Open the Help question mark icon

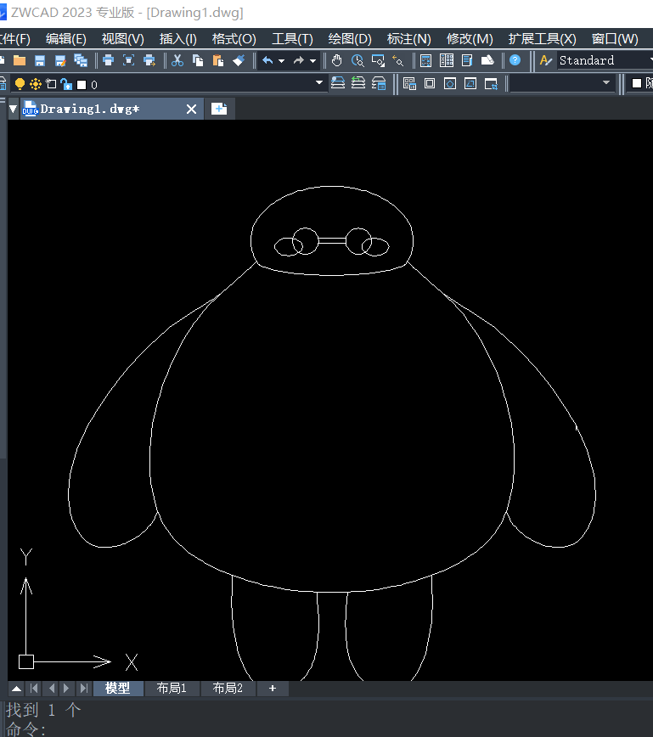[x=515, y=60]
